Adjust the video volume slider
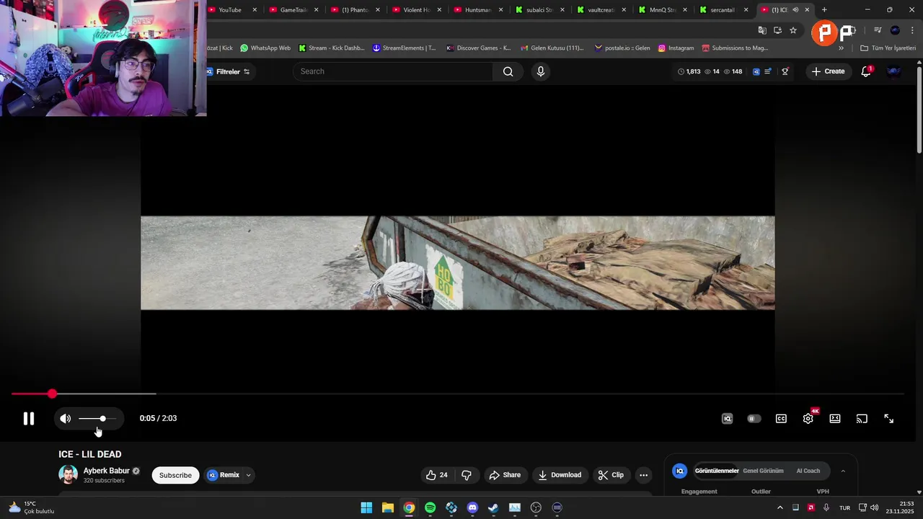 [97, 419]
